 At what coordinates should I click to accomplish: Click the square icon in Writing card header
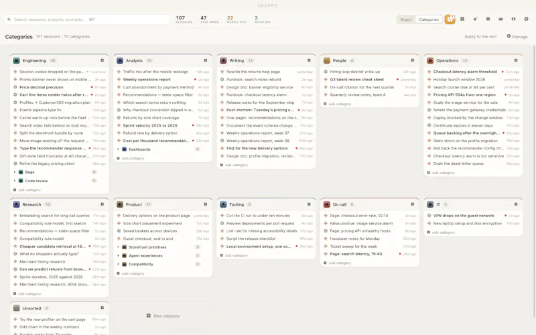(309, 60)
